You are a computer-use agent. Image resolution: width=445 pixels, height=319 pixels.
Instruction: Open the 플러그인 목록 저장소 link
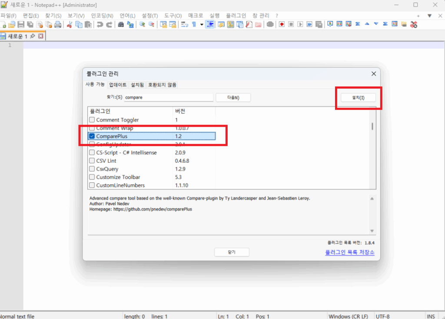click(x=349, y=252)
